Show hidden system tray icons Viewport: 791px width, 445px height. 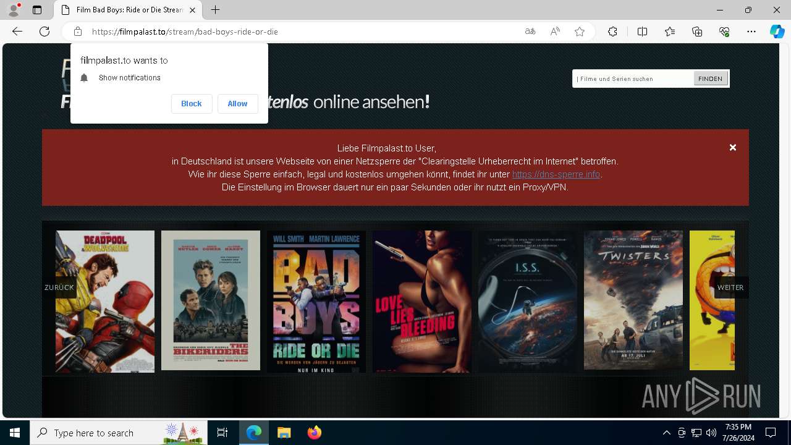tap(667, 433)
